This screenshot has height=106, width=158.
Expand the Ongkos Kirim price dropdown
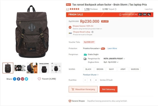[111, 62]
